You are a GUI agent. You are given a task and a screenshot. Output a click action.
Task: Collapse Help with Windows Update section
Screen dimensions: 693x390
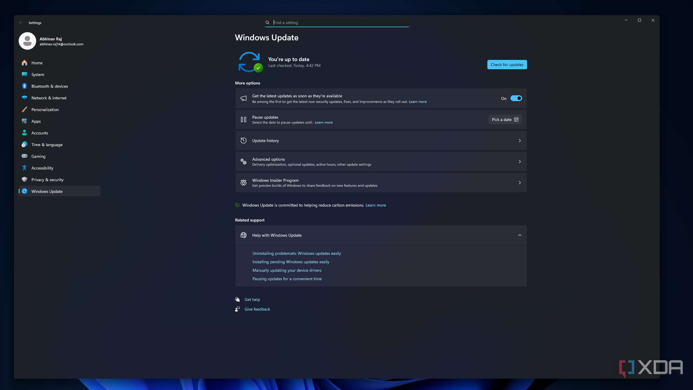click(520, 235)
